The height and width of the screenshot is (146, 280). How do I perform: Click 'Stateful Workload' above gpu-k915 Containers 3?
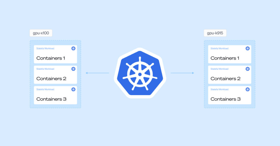tap(220, 89)
